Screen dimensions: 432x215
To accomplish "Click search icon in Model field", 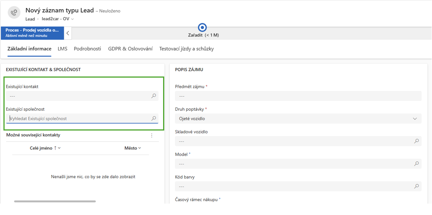I will pyautogui.click(x=416, y=164).
